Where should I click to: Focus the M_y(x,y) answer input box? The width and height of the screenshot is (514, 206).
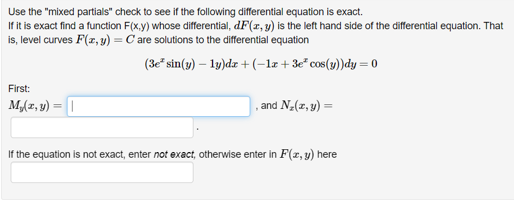pos(159,106)
